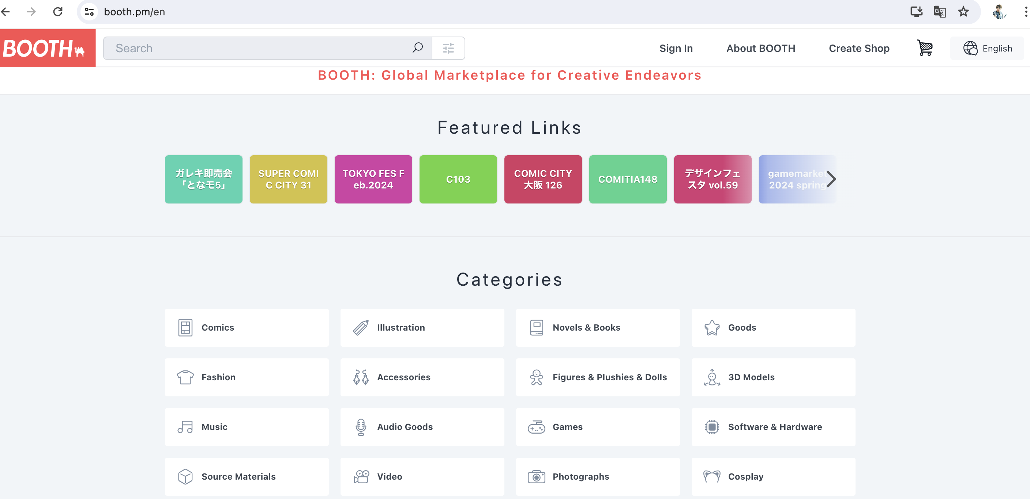The height and width of the screenshot is (499, 1030).
Task: Click the site information icon in address bar
Action: click(89, 12)
